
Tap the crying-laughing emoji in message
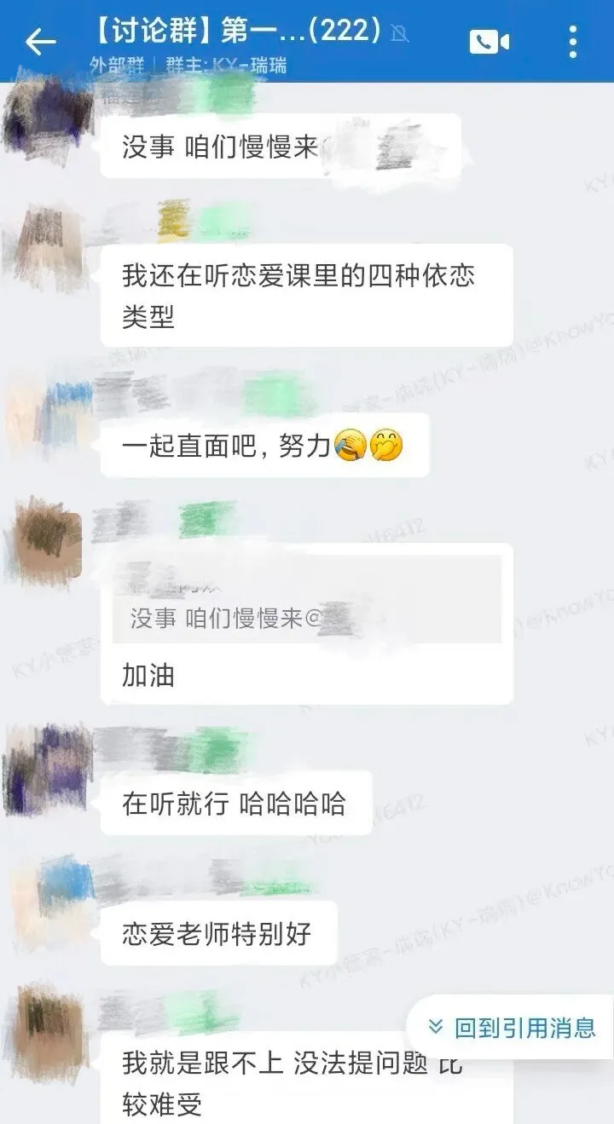351,445
